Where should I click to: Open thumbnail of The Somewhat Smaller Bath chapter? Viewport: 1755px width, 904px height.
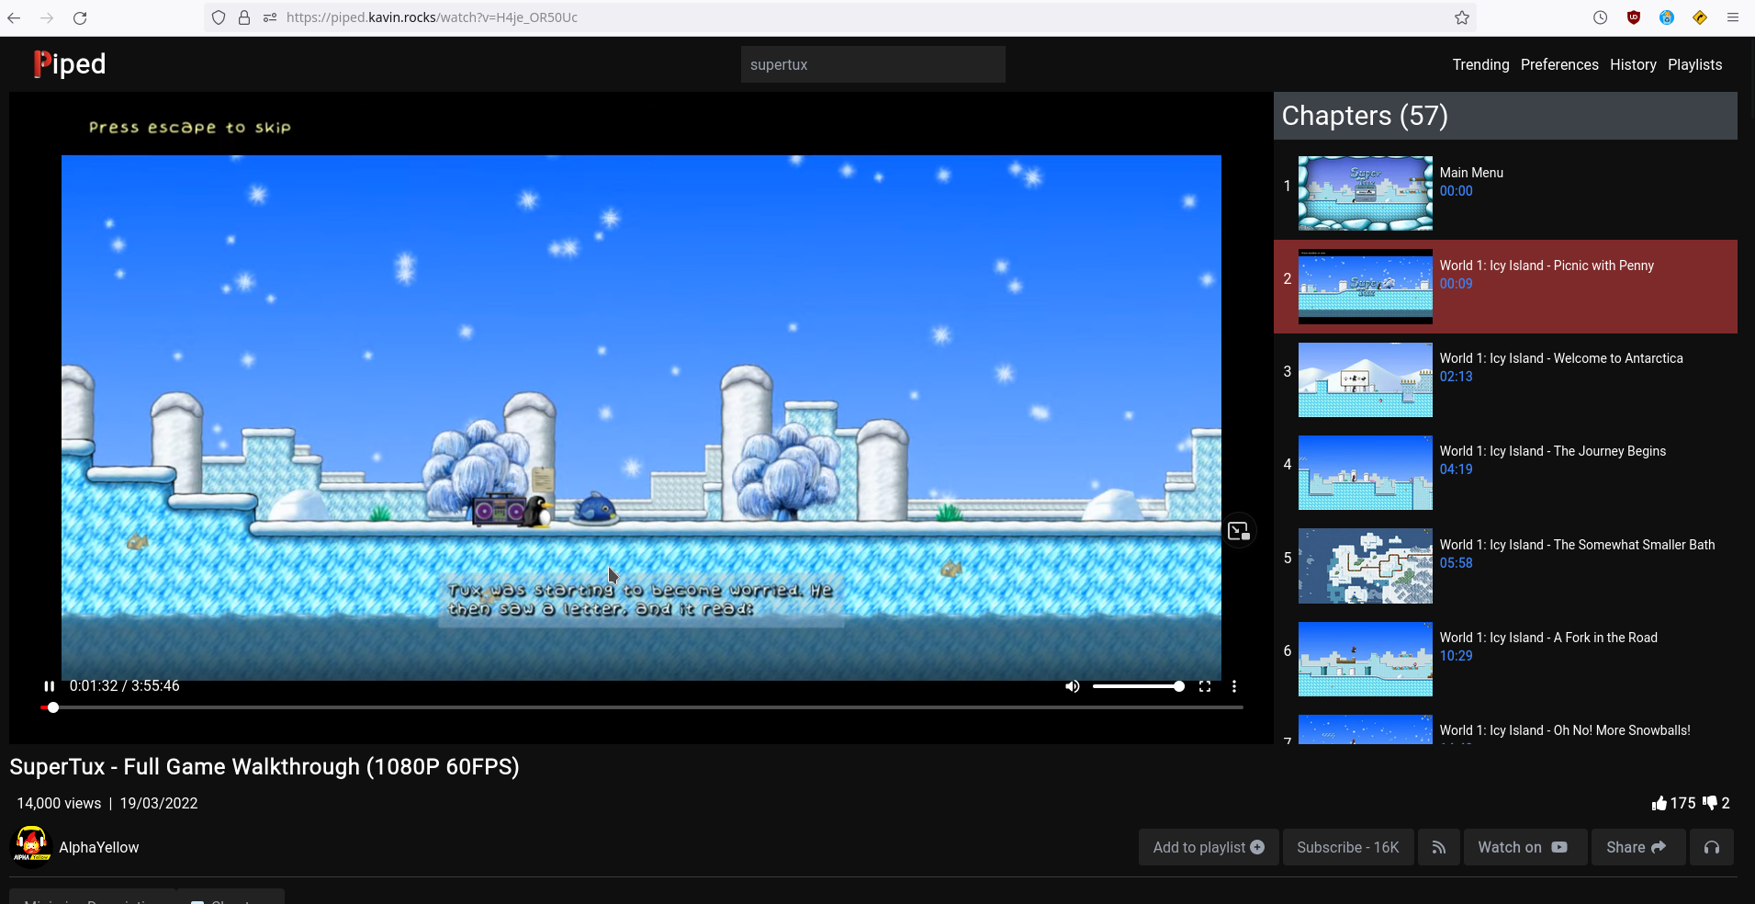point(1365,566)
